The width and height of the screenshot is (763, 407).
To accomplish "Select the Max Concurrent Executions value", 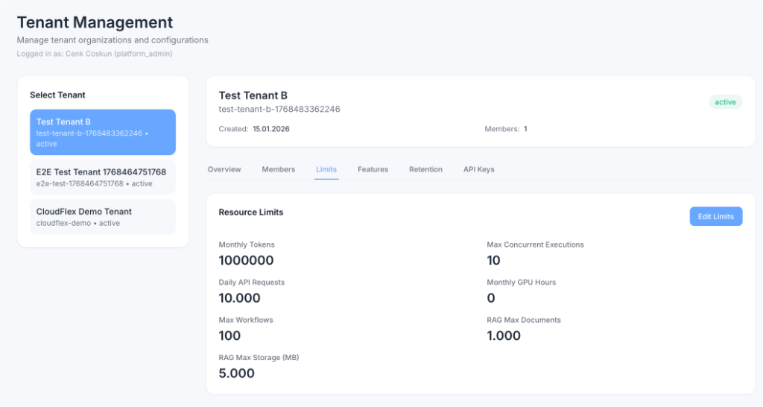I will click(x=493, y=260).
